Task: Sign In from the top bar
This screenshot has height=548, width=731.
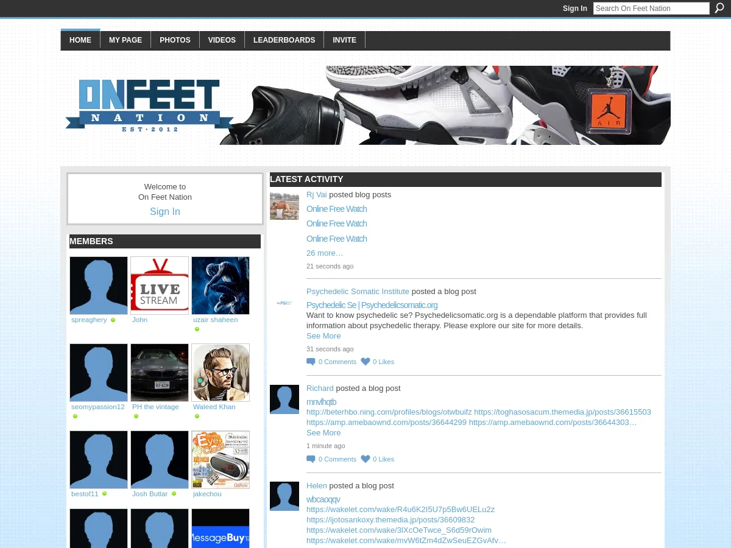Action: [574, 9]
